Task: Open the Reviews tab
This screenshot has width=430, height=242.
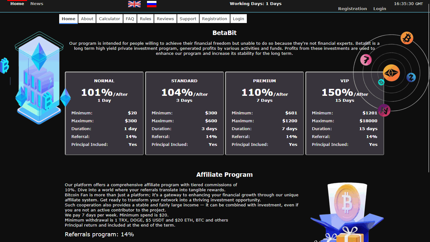Action: tap(165, 19)
